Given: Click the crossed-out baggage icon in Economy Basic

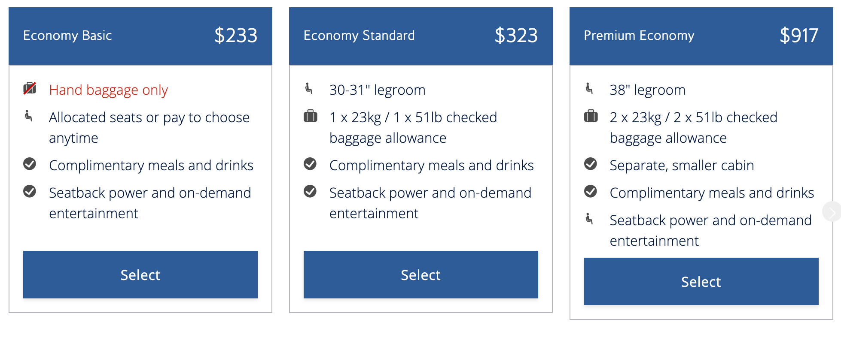Looking at the screenshot, I should point(30,89).
